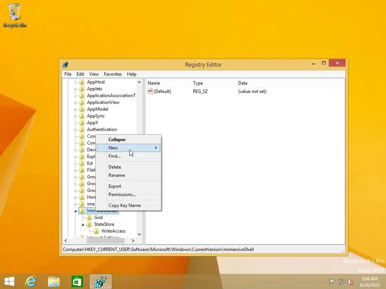
Task: Click the (Default) string value icon
Action: 150,91
